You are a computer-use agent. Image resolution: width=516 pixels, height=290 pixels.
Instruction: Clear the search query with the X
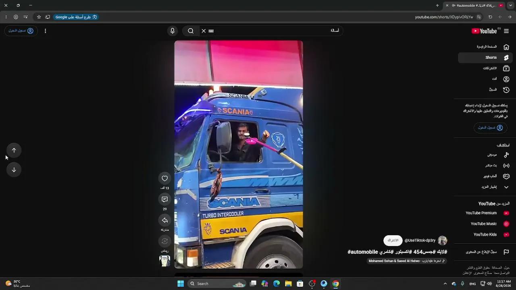(x=204, y=31)
